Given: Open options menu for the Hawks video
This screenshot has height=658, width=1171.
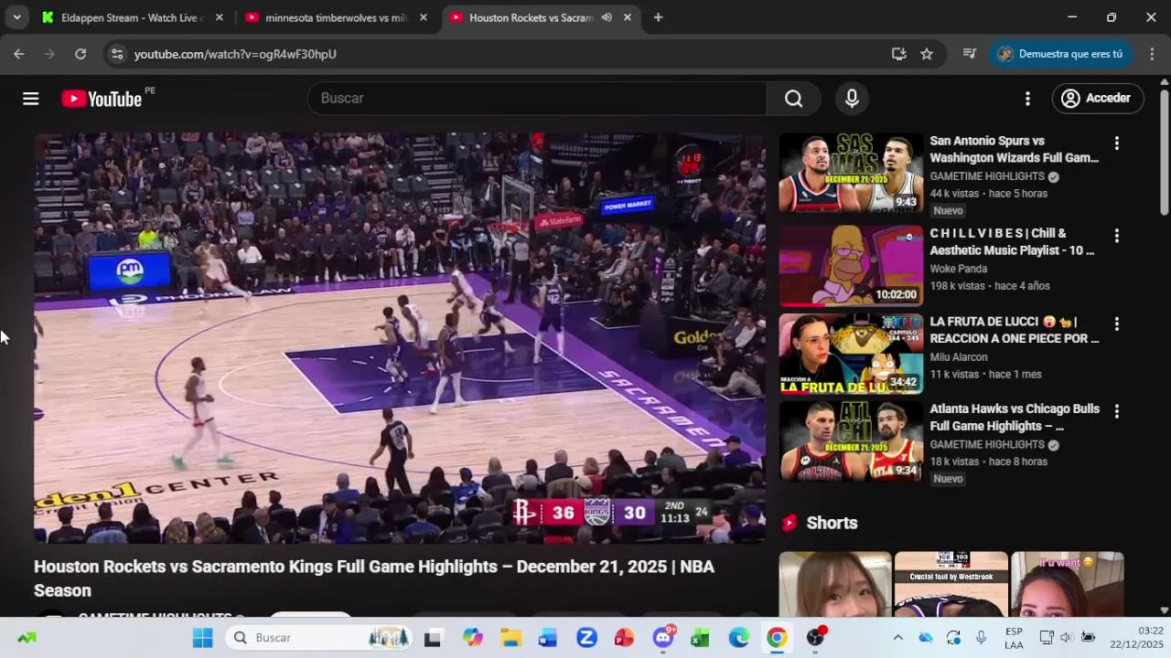Looking at the screenshot, I should coord(1116,411).
